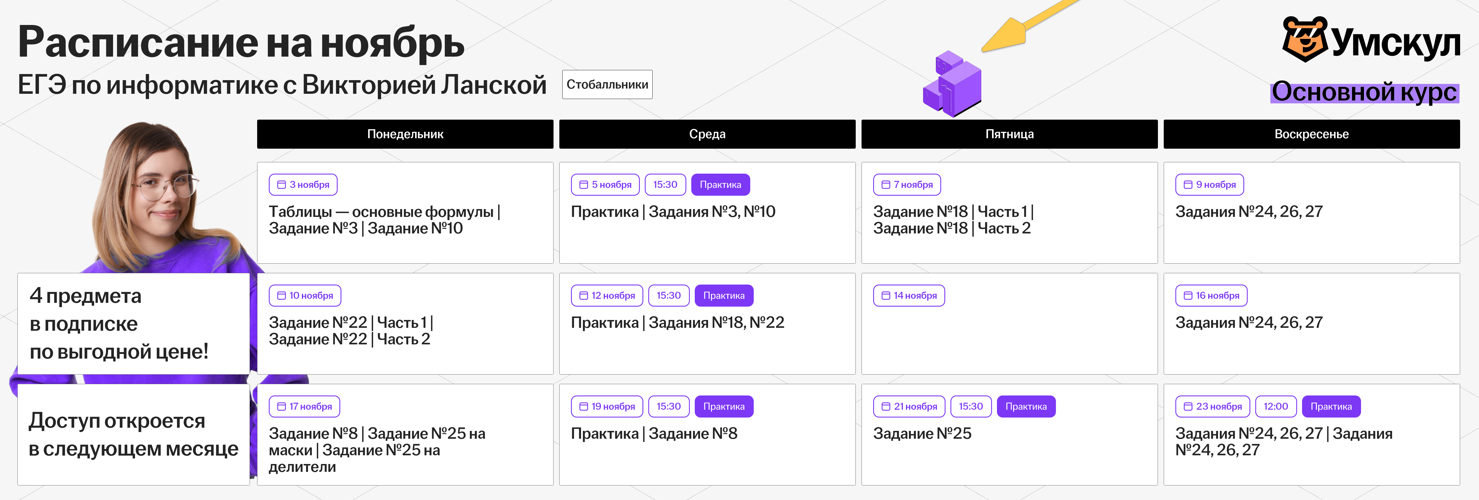The width and height of the screenshot is (1479, 500).
Task: Select the Понедельник column header
Action: (405, 134)
